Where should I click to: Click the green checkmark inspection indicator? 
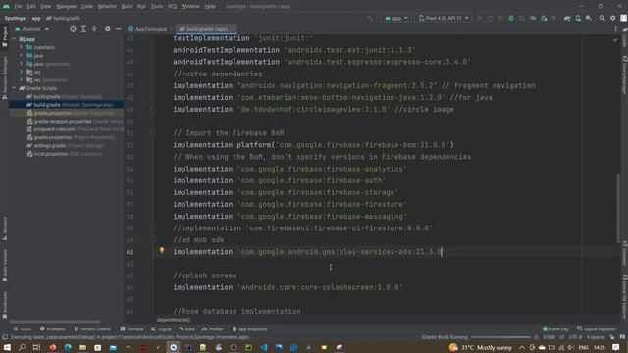click(615, 40)
